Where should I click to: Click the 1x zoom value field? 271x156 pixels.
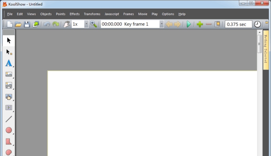coord(78,24)
